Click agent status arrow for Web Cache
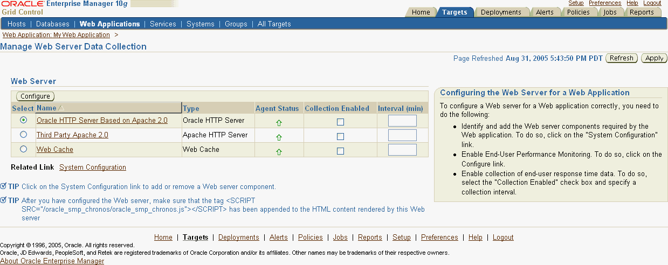668x265 pixels. click(x=279, y=152)
